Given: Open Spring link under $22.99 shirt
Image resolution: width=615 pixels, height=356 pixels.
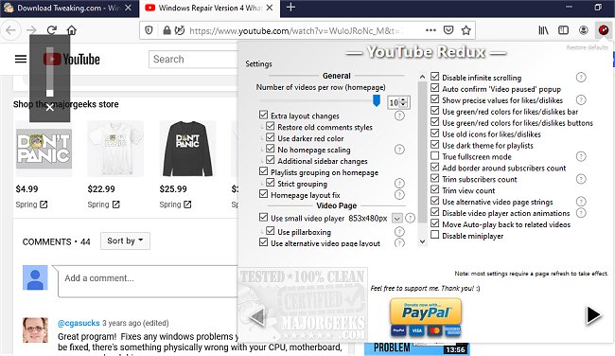Looking at the screenshot, I should pos(103,205).
